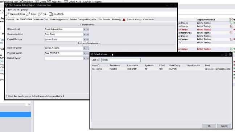The image size is (235, 132).
Task: Clear the Process Owner field with X
Action: pos(84,53)
